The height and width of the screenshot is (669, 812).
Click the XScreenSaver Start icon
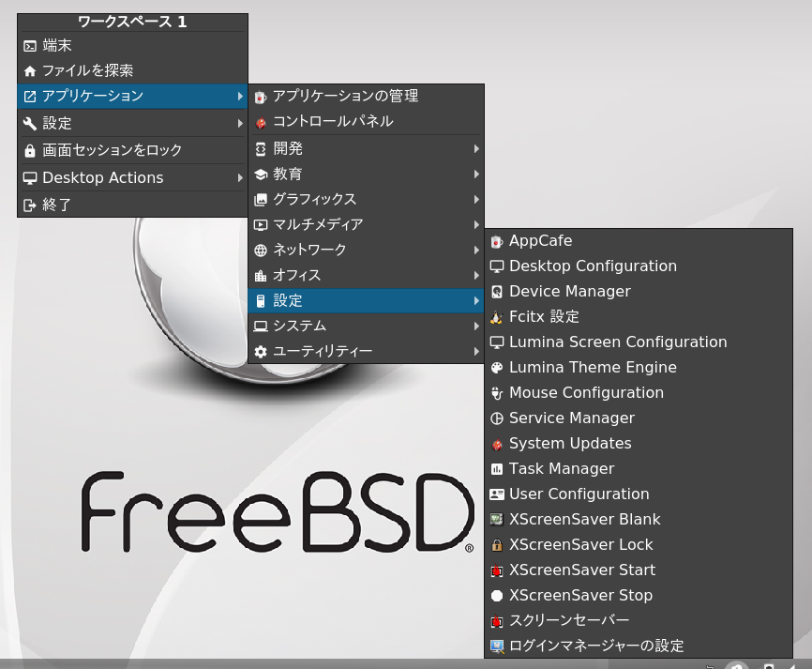coord(497,570)
